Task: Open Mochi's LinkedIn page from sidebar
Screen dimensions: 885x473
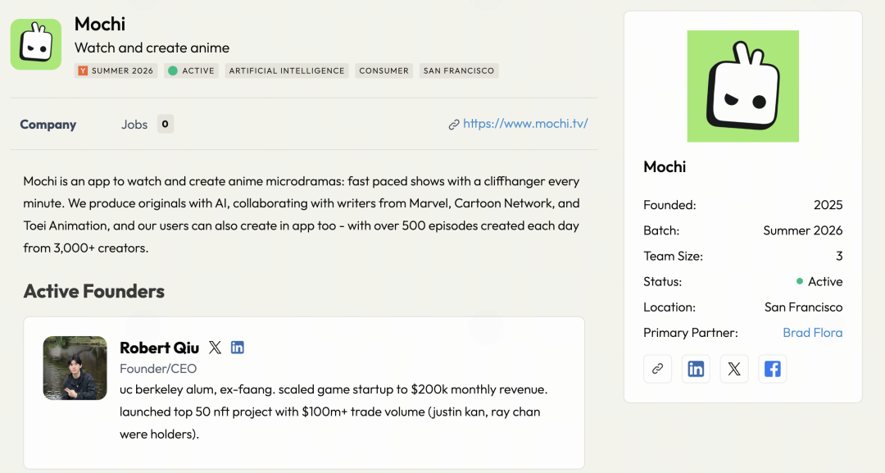Action: [696, 369]
